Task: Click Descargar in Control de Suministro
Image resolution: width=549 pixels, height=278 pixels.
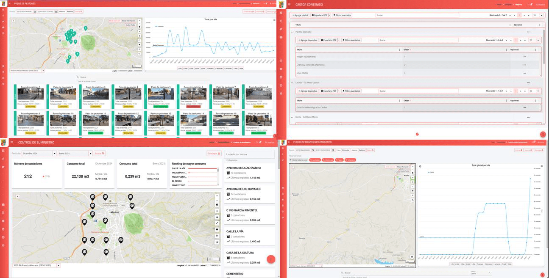Action: [x=214, y=154]
